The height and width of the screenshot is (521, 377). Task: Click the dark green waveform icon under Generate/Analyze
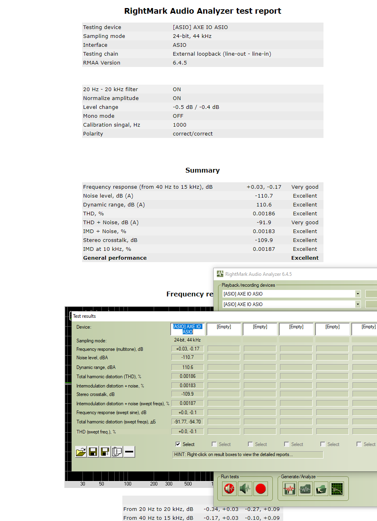pos(305,489)
